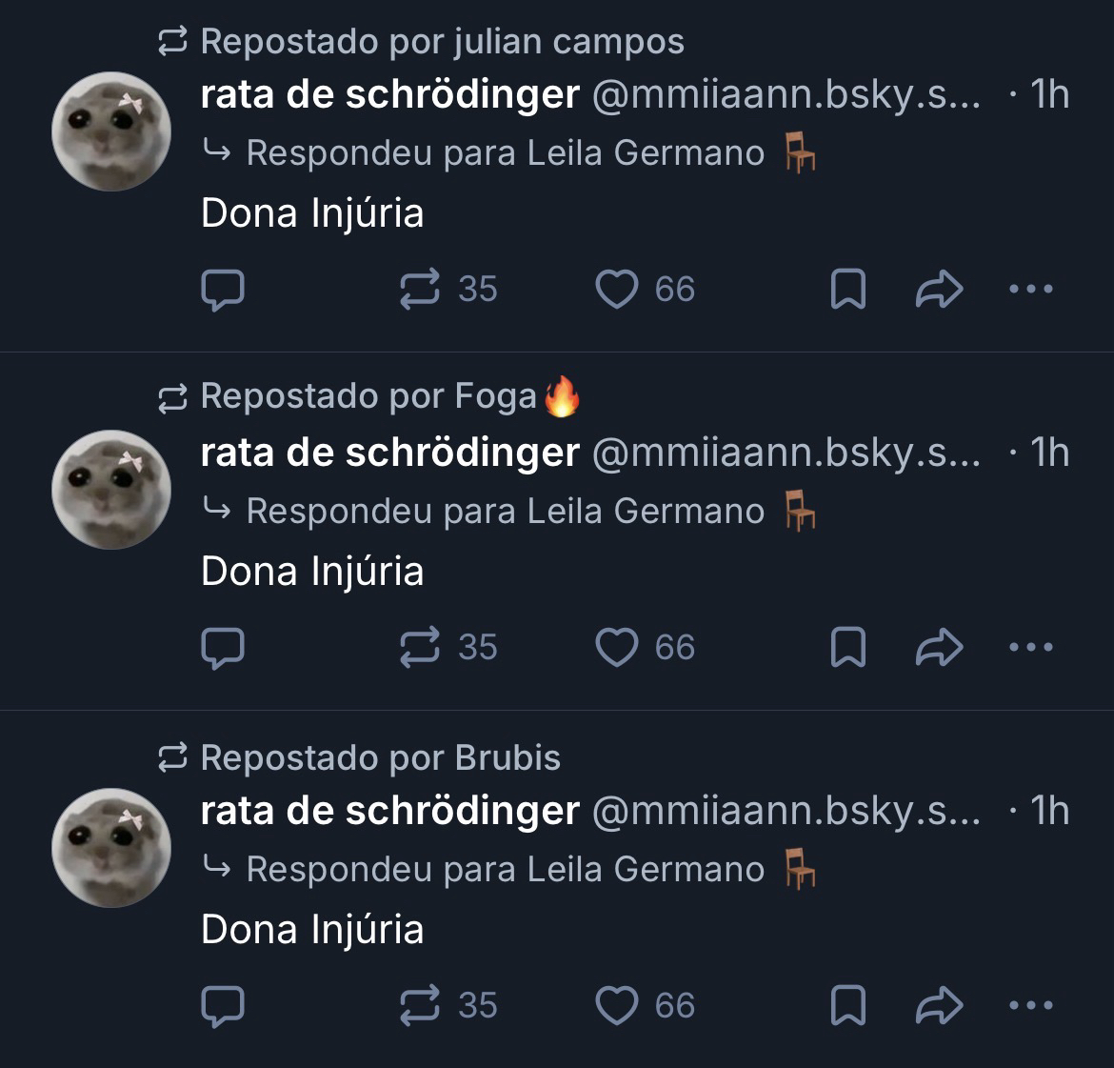Open hamster avatar on Foga's repost
Screen dimensions: 1114x1068
click(x=111, y=490)
